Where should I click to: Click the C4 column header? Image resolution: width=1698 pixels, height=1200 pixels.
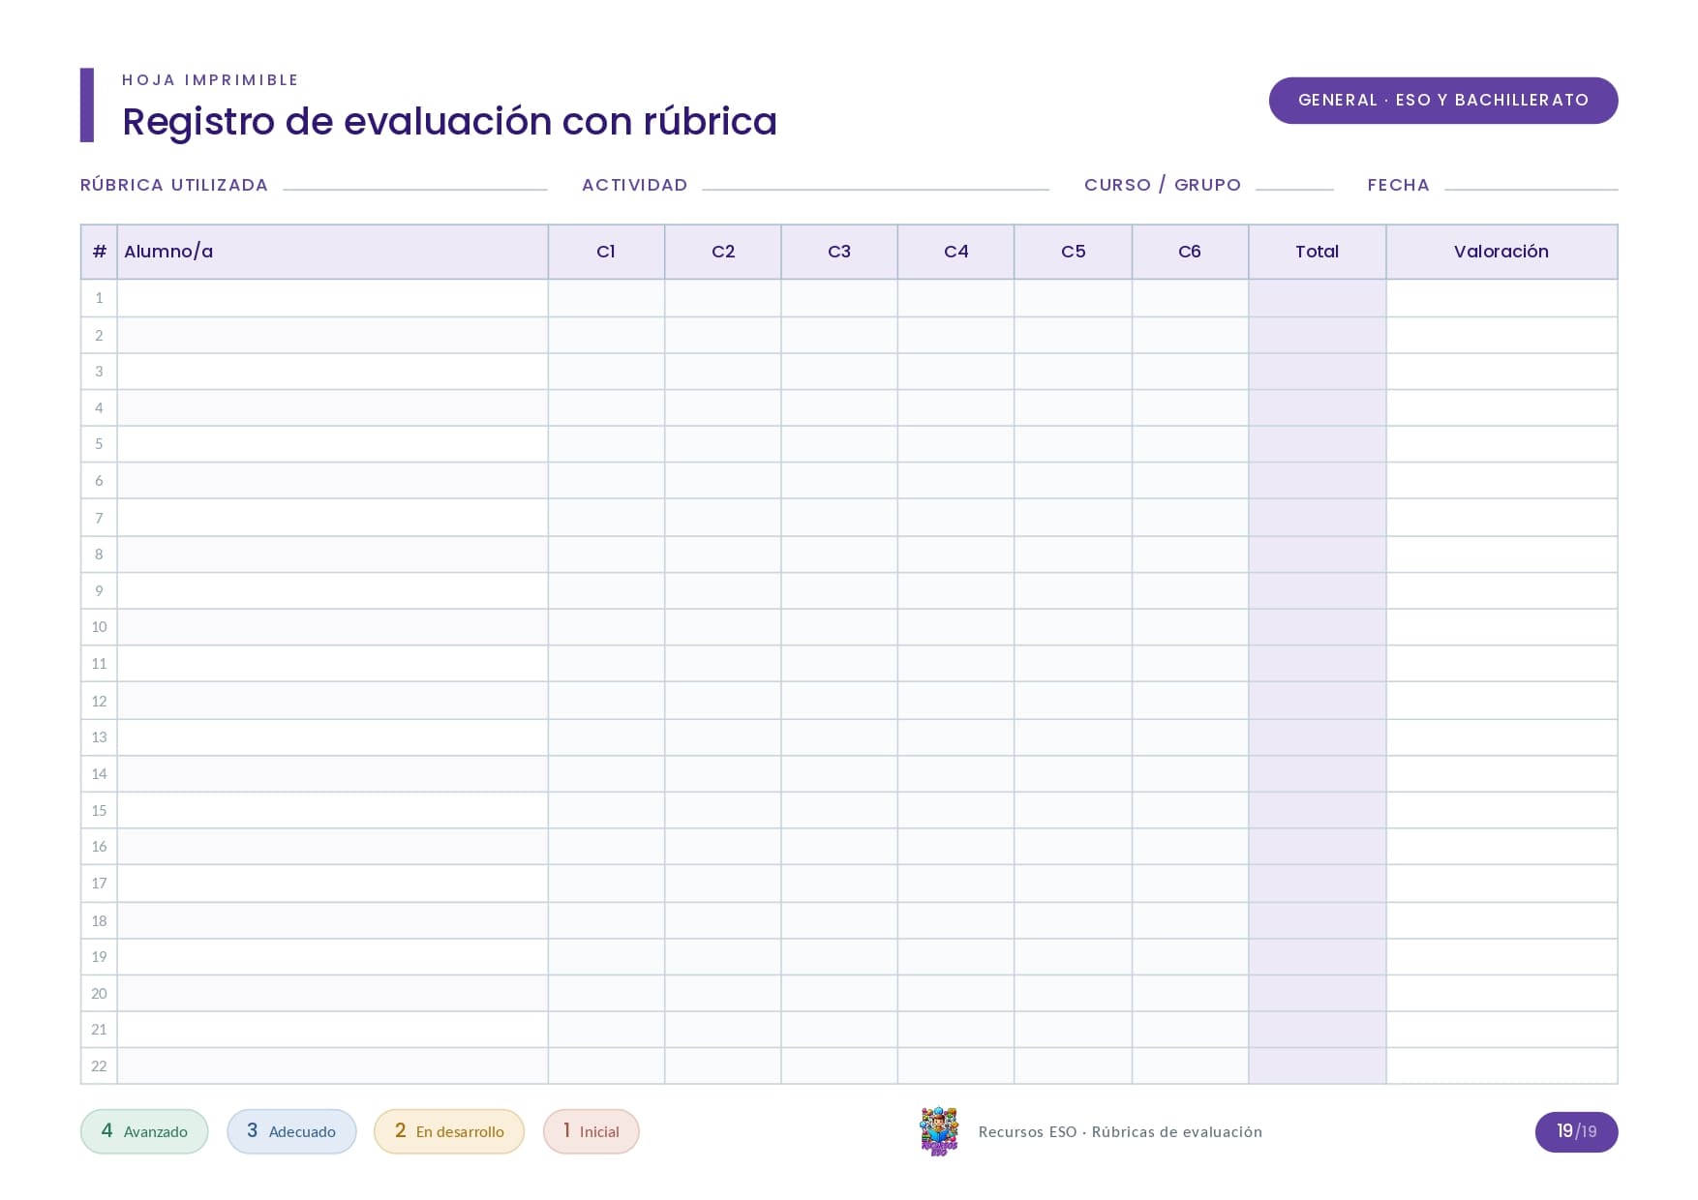(955, 252)
